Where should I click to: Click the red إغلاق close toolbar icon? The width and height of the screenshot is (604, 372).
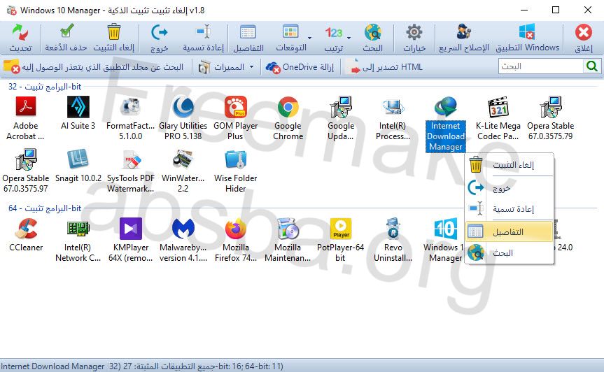tap(584, 32)
